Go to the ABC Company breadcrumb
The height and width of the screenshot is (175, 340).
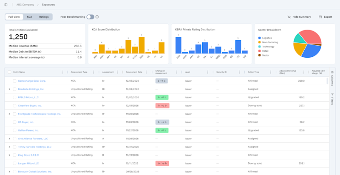coord(25,5)
